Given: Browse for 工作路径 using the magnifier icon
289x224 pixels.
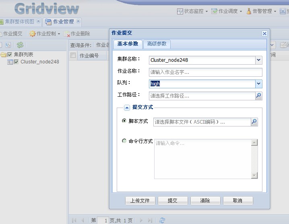Looking at the screenshot, I should (258, 96).
